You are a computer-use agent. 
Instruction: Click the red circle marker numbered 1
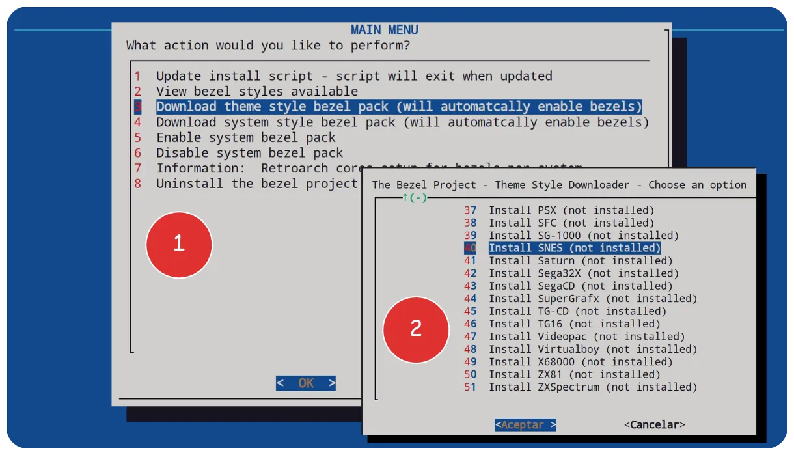[x=179, y=243]
